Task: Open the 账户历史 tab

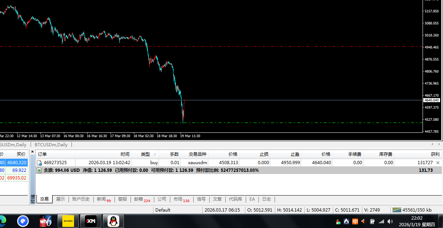Action: (81, 199)
